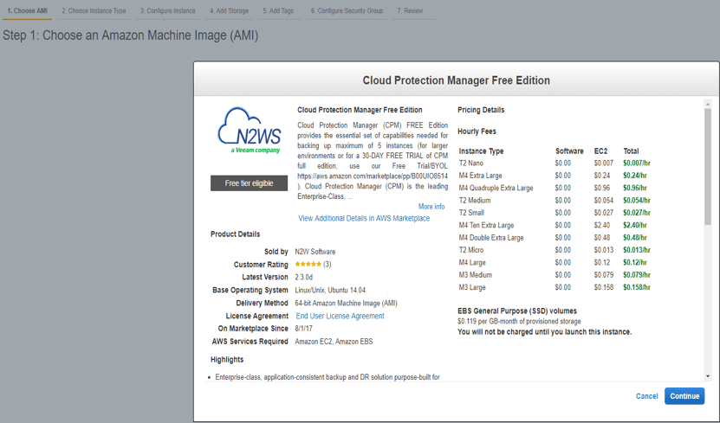Click Step 1: Choose an AMI heading
The width and height of the screenshot is (720, 423).
pyautogui.click(x=131, y=35)
